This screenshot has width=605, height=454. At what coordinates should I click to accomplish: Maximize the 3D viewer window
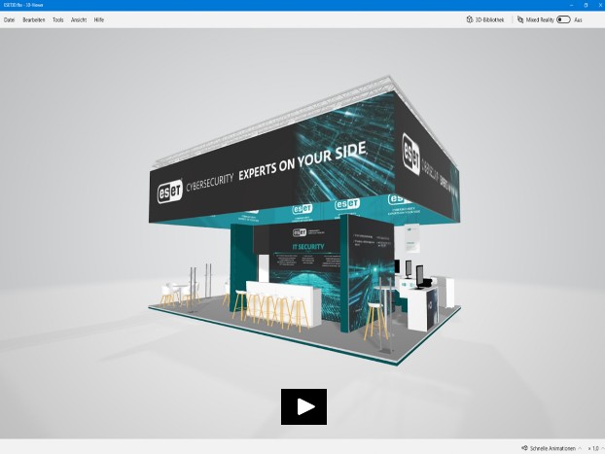(585, 5)
